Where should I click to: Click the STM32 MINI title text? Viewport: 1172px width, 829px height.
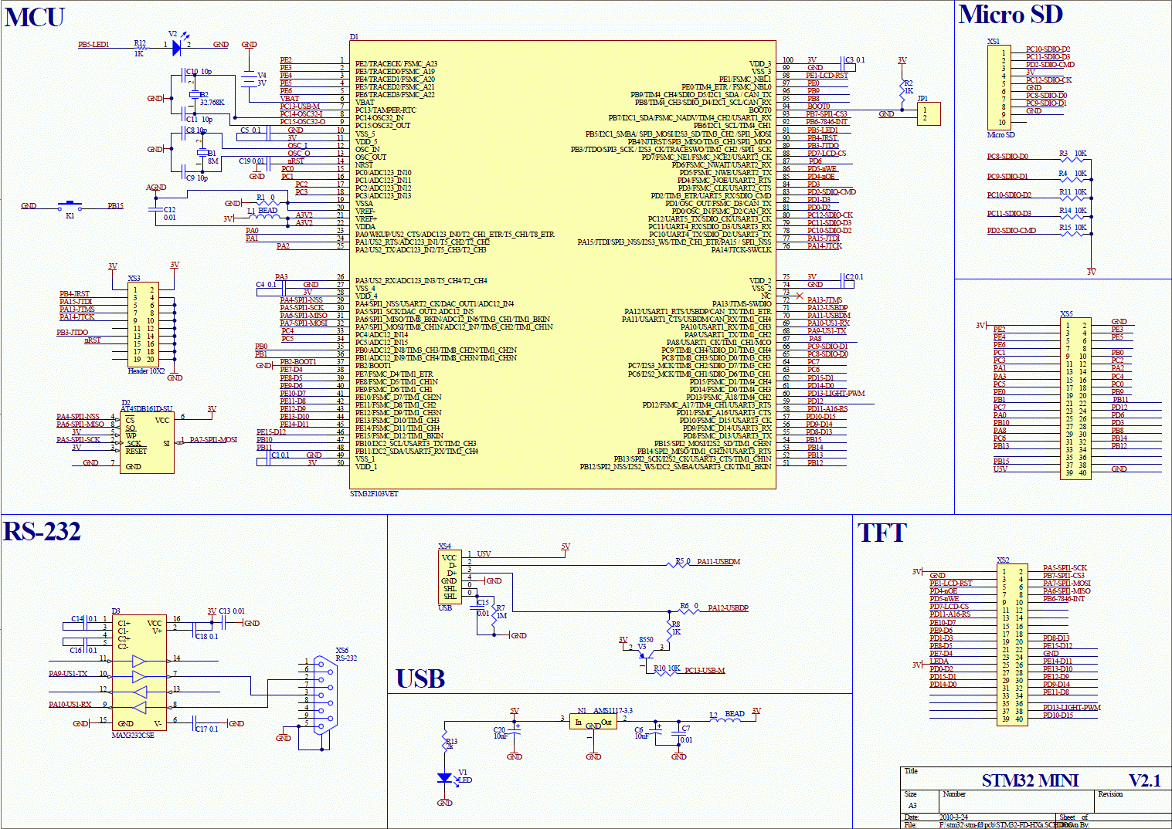(x=1030, y=781)
